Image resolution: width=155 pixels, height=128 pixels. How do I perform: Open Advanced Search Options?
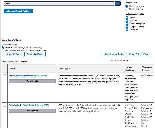pyautogui.click(x=18, y=11)
